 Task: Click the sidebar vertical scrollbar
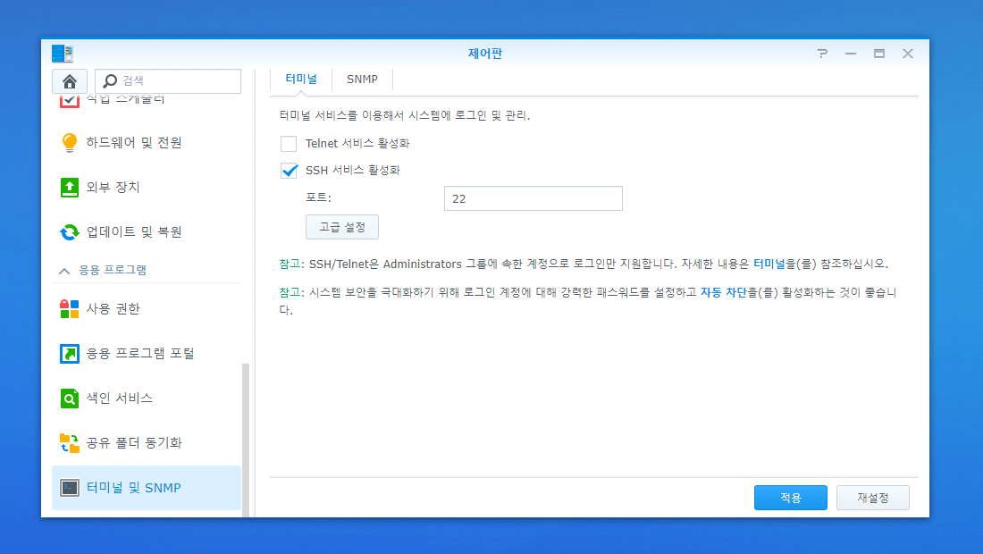coord(246,440)
